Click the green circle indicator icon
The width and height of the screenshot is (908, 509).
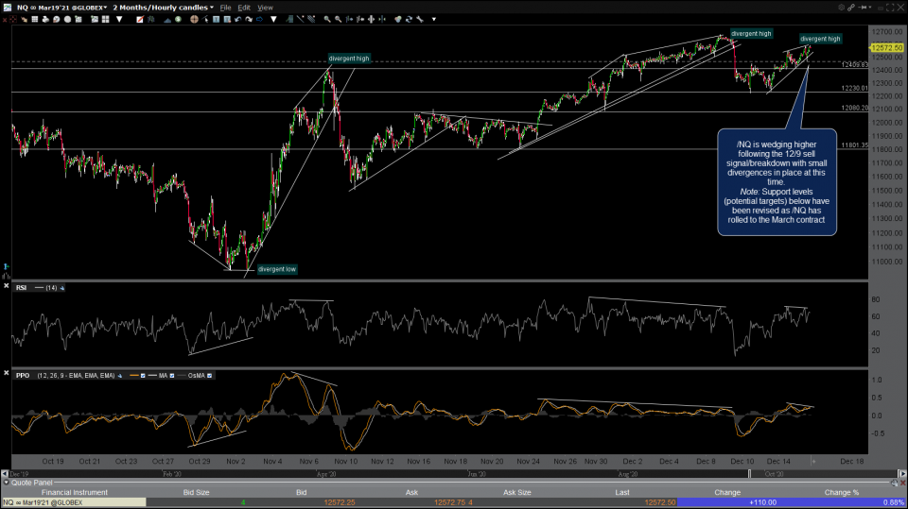click(x=178, y=20)
